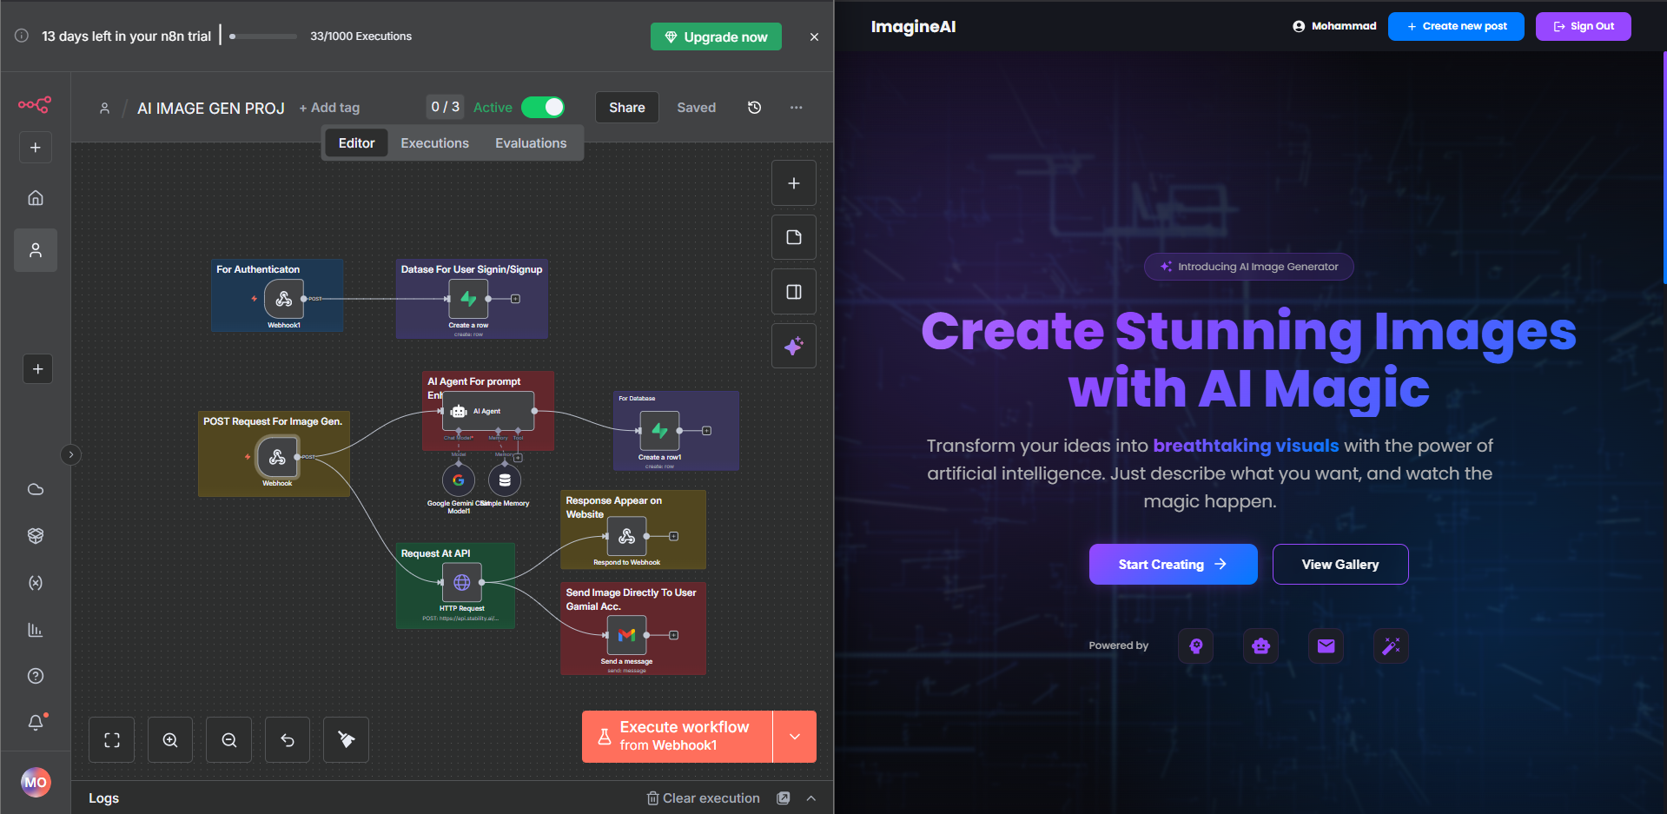Viewport: 1667px width, 814px height.
Task: Click the Gmail Send a message node
Action: pos(626,636)
